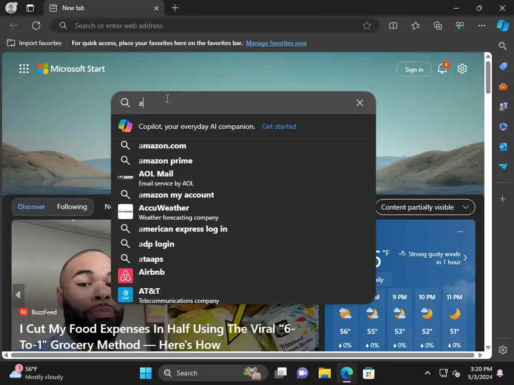Open sidebar Games chess icon

503,106
